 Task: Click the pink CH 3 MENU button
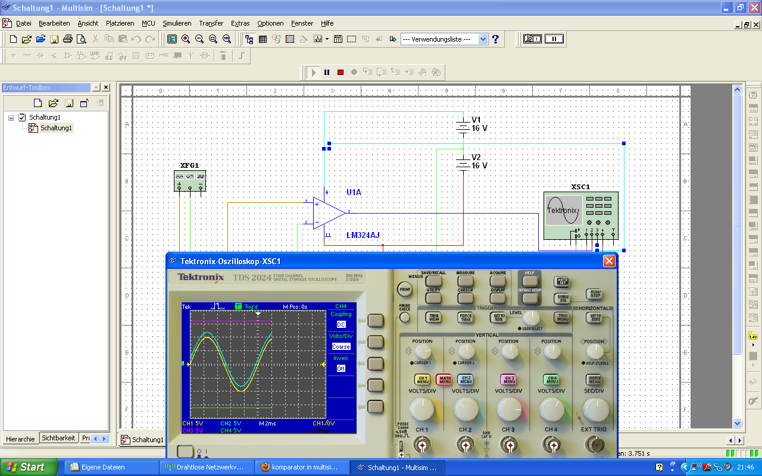tap(509, 380)
